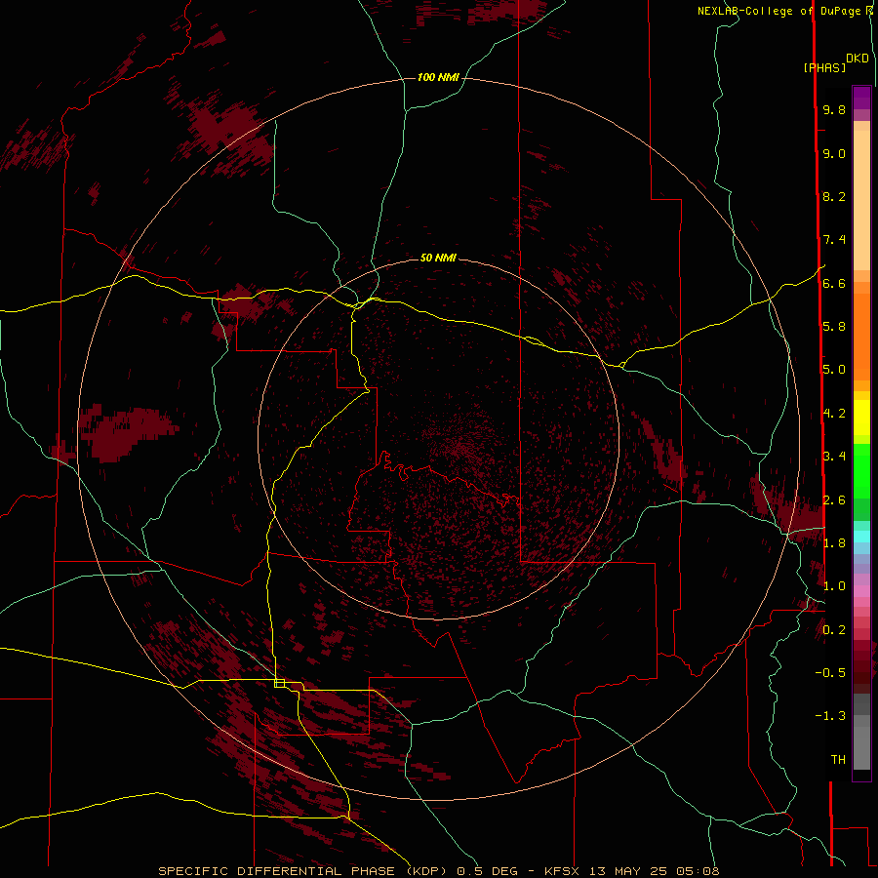Image resolution: width=878 pixels, height=878 pixels.
Task: Click the 6.6 value on the legend
Action: coord(834,283)
